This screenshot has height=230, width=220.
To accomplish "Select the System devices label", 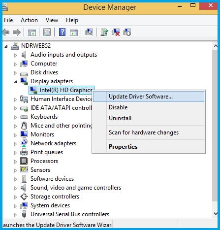I will point(50,205).
